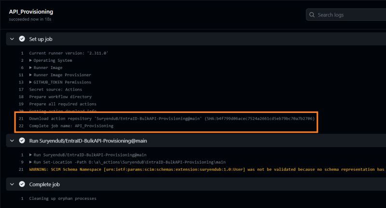Click the success check icon beside Complete job
386x208 pixels.
coord(22,184)
